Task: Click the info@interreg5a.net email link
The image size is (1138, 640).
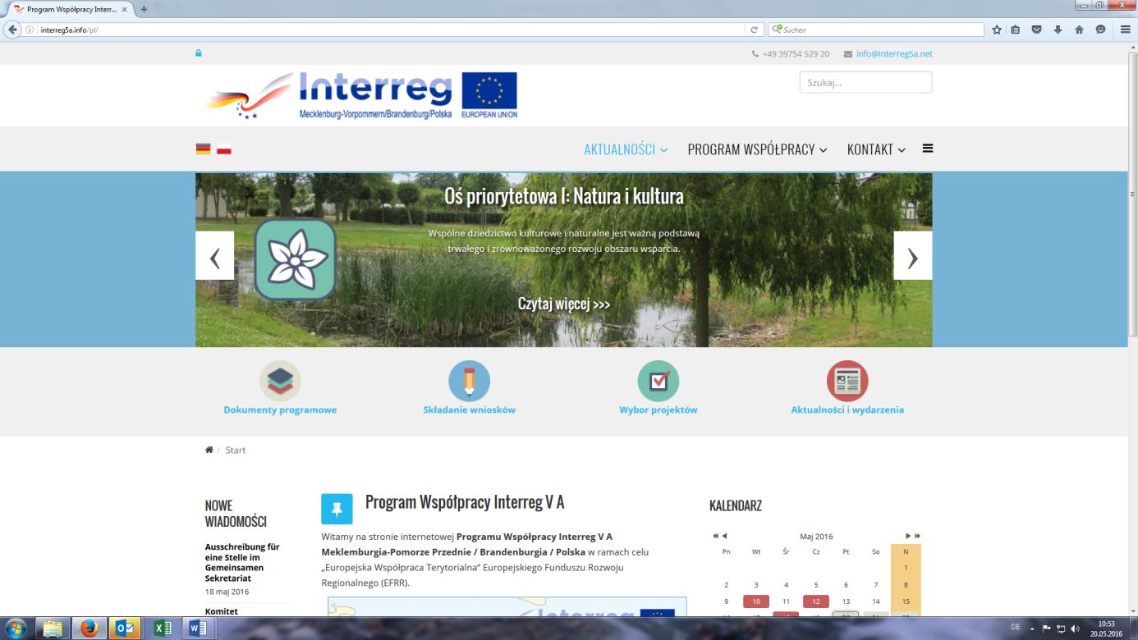Action: (x=894, y=54)
